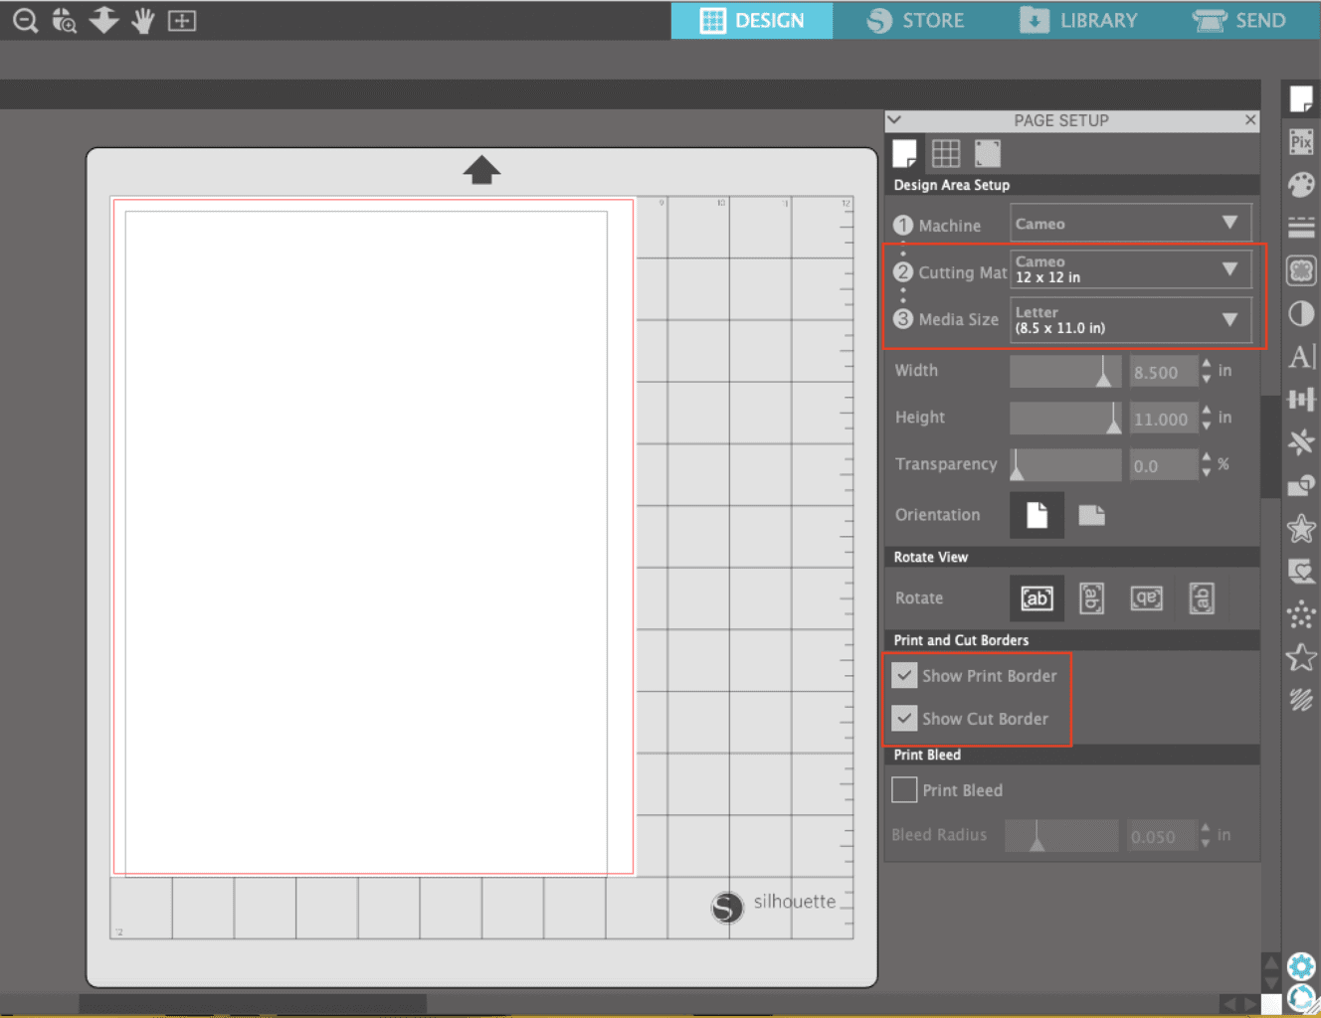Click the horizontal scrollbar left arrow
The height and width of the screenshot is (1018, 1321).
pyautogui.click(x=1229, y=1004)
